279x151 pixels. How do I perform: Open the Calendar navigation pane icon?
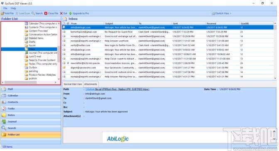4,96
